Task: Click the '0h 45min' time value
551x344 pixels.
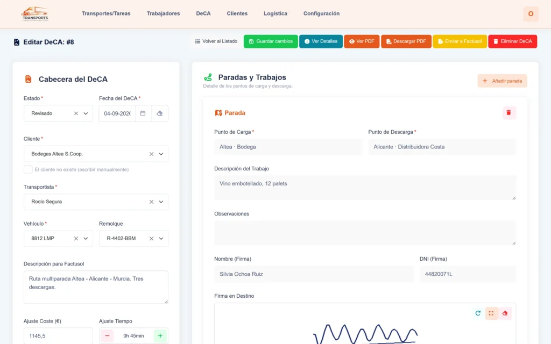Action: pos(133,336)
